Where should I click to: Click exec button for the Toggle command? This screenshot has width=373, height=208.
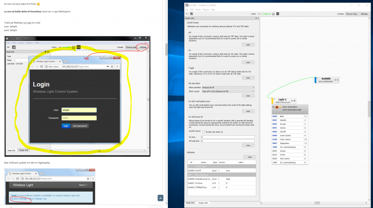click(248, 78)
